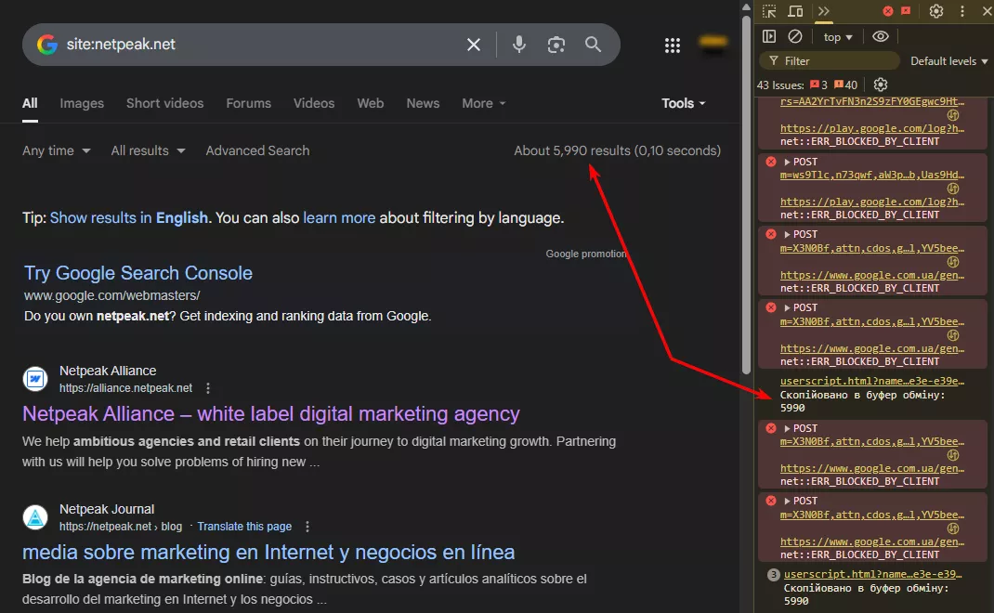Submit search with magnifier icon
This screenshot has width=994, height=613.
tap(594, 45)
